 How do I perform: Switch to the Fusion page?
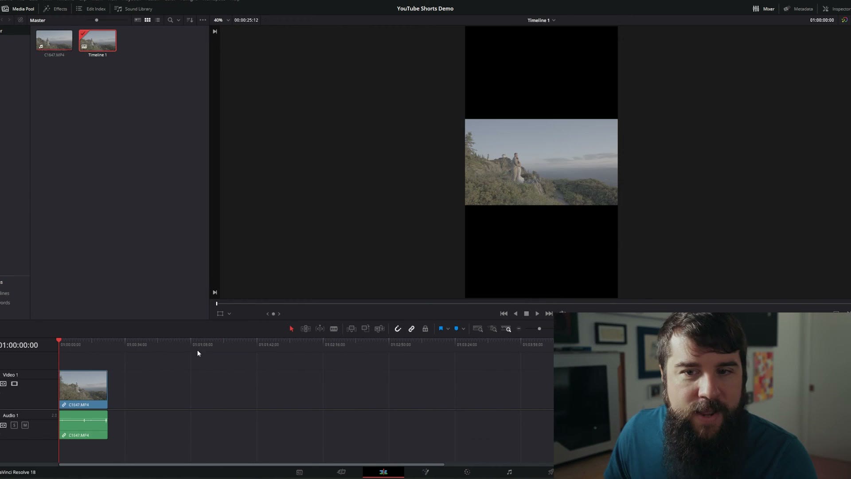tap(425, 472)
